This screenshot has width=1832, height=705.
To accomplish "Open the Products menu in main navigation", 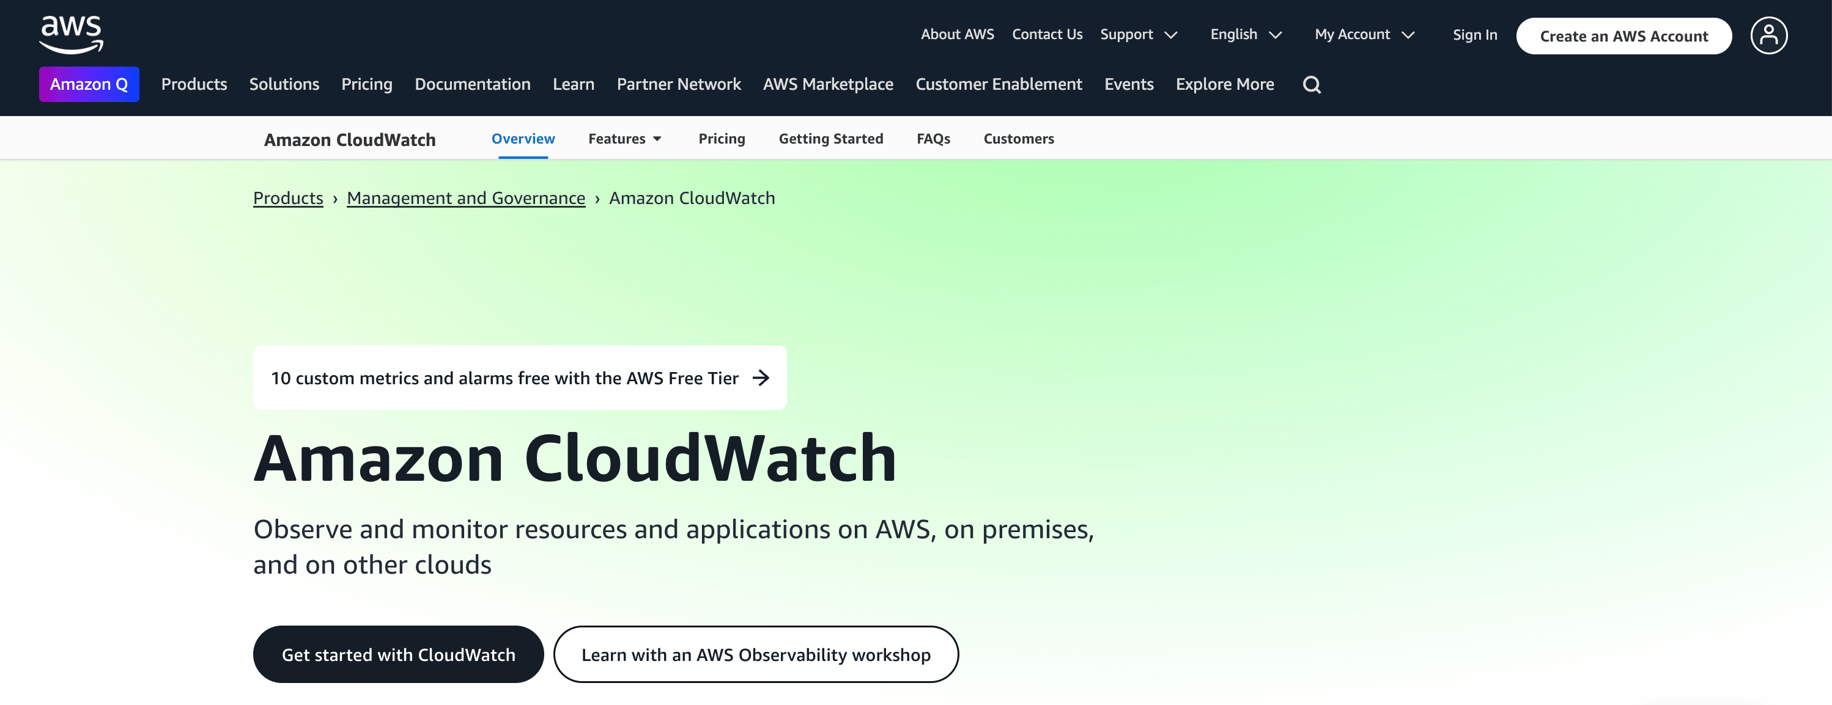I will click(x=194, y=84).
